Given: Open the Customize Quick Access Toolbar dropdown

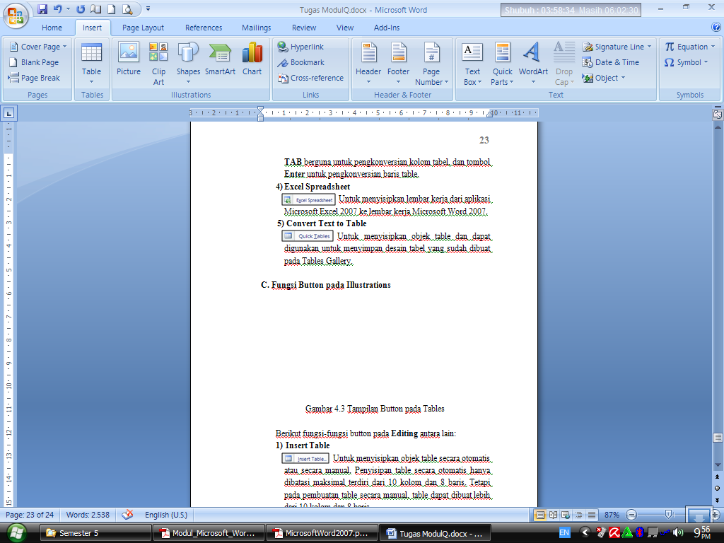Looking at the screenshot, I should [148, 8].
